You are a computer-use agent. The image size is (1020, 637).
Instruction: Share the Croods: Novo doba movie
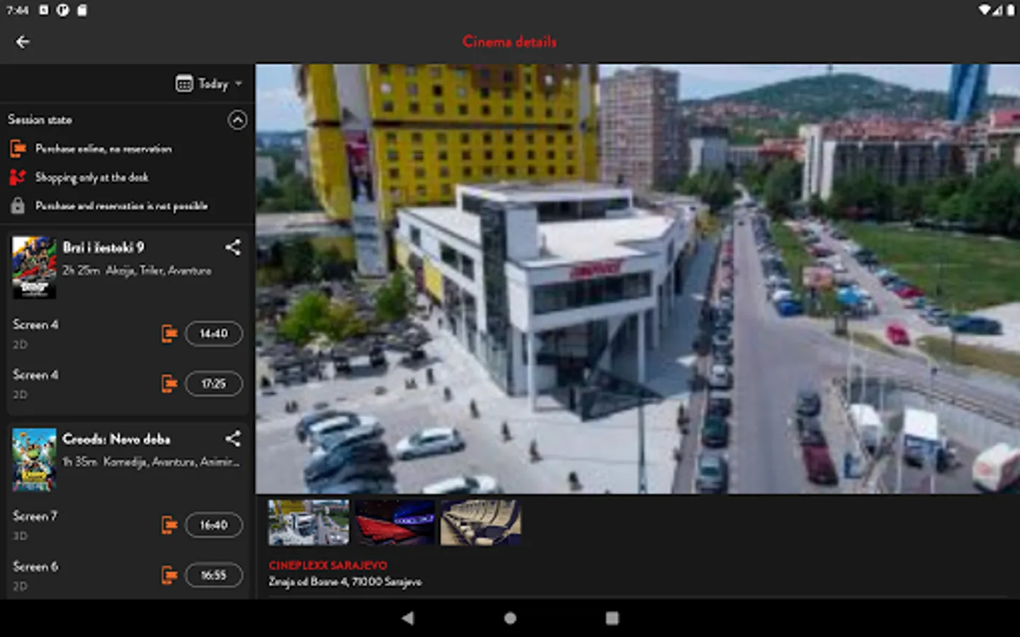232,439
